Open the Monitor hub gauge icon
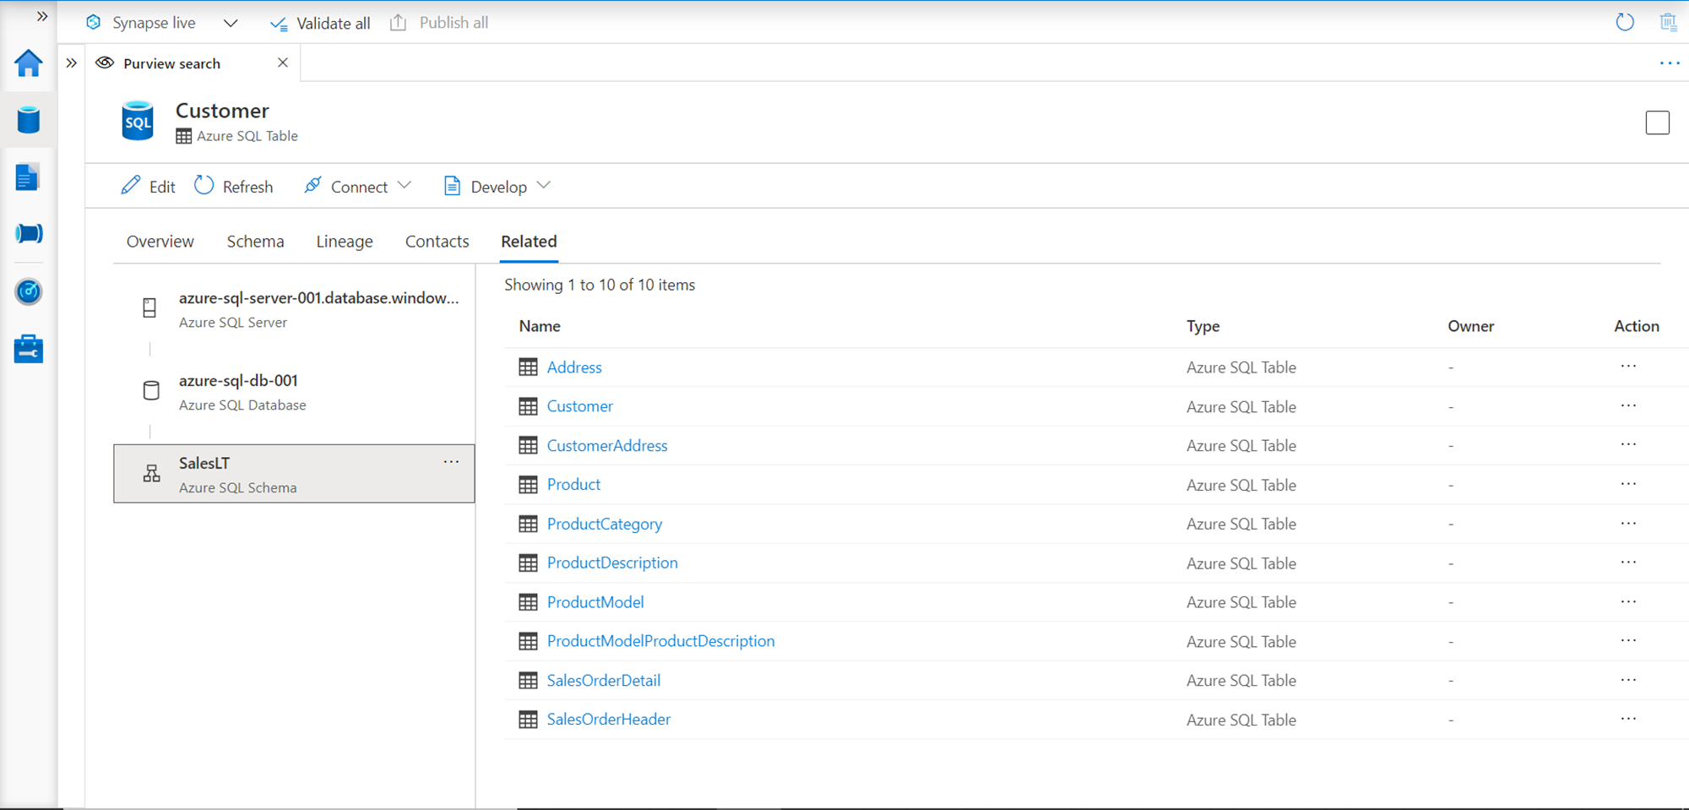Image resolution: width=1689 pixels, height=810 pixels. pyautogui.click(x=29, y=291)
